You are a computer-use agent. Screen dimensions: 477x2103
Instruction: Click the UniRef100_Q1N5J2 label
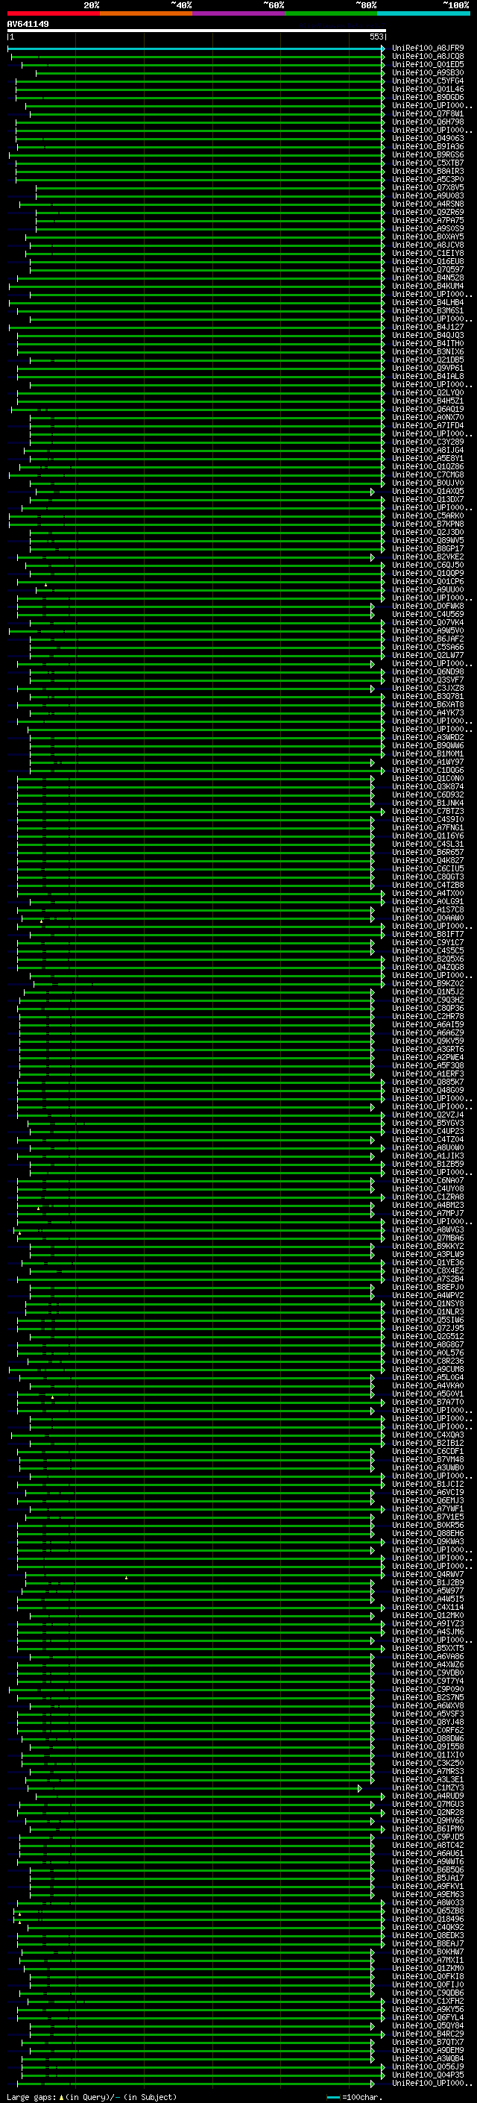point(427,992)
